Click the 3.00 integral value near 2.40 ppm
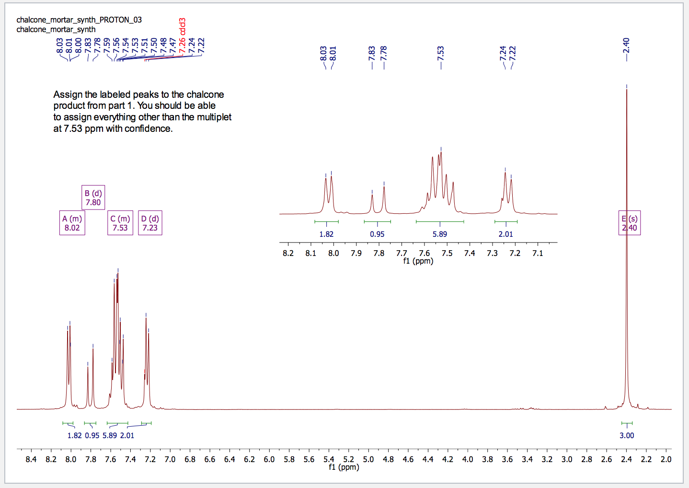 pyautogui.click(x=627, y=435)
